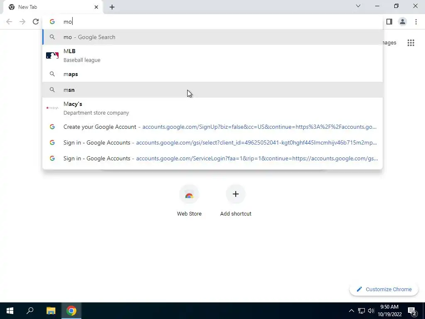Show hidden system tray icons
This screenshot has height=319, width=425.
[x=351, y=311]
